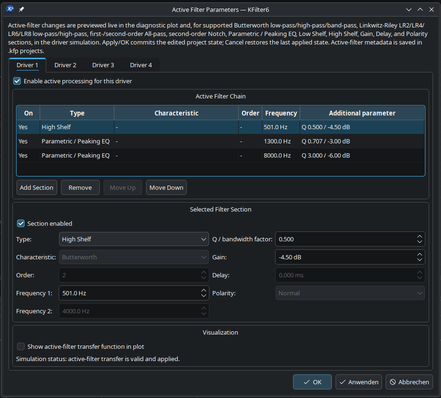Viewport: 441px width, 398px height.
Task: Click the 8000.0 Hz frequency cell
Action: pos(281,156)
